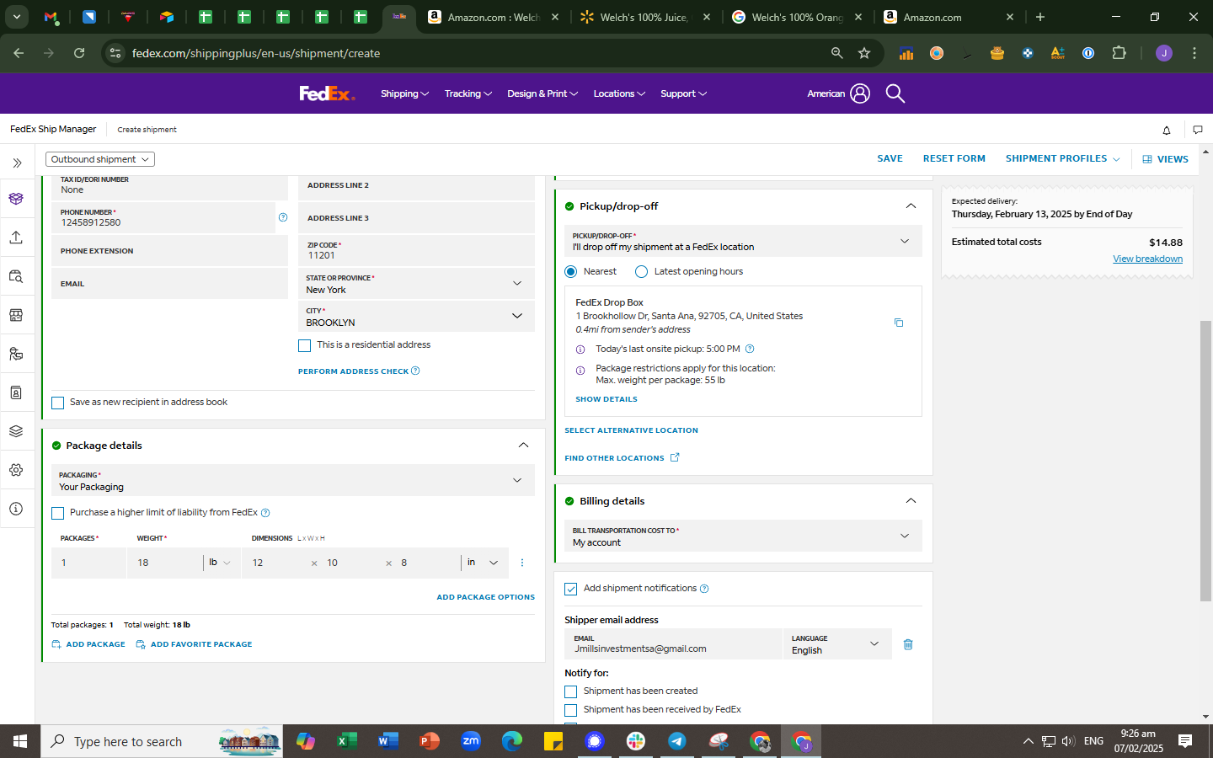Open the settings gear in sidebar
Viewport: 1213px width, 758px height.
(x=16, y=470)
